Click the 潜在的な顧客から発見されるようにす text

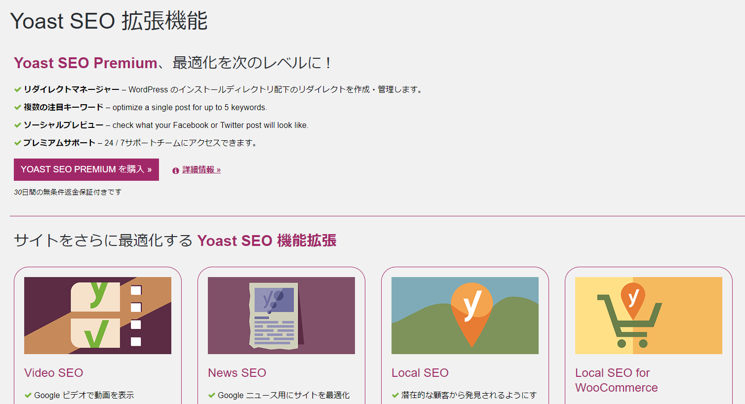(x=469, y=395)
